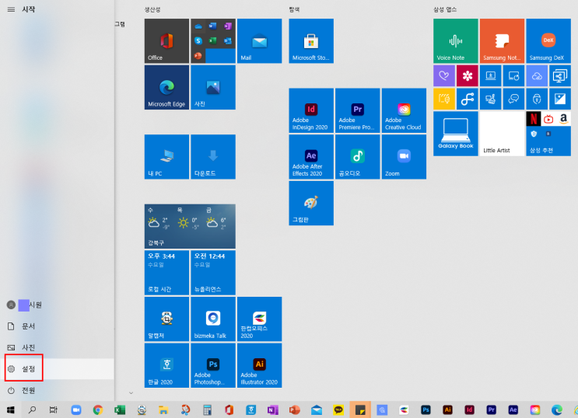Click the down chevron below the tile list
The height and width of the screenshot is (418, 578).
coord(131,393)
